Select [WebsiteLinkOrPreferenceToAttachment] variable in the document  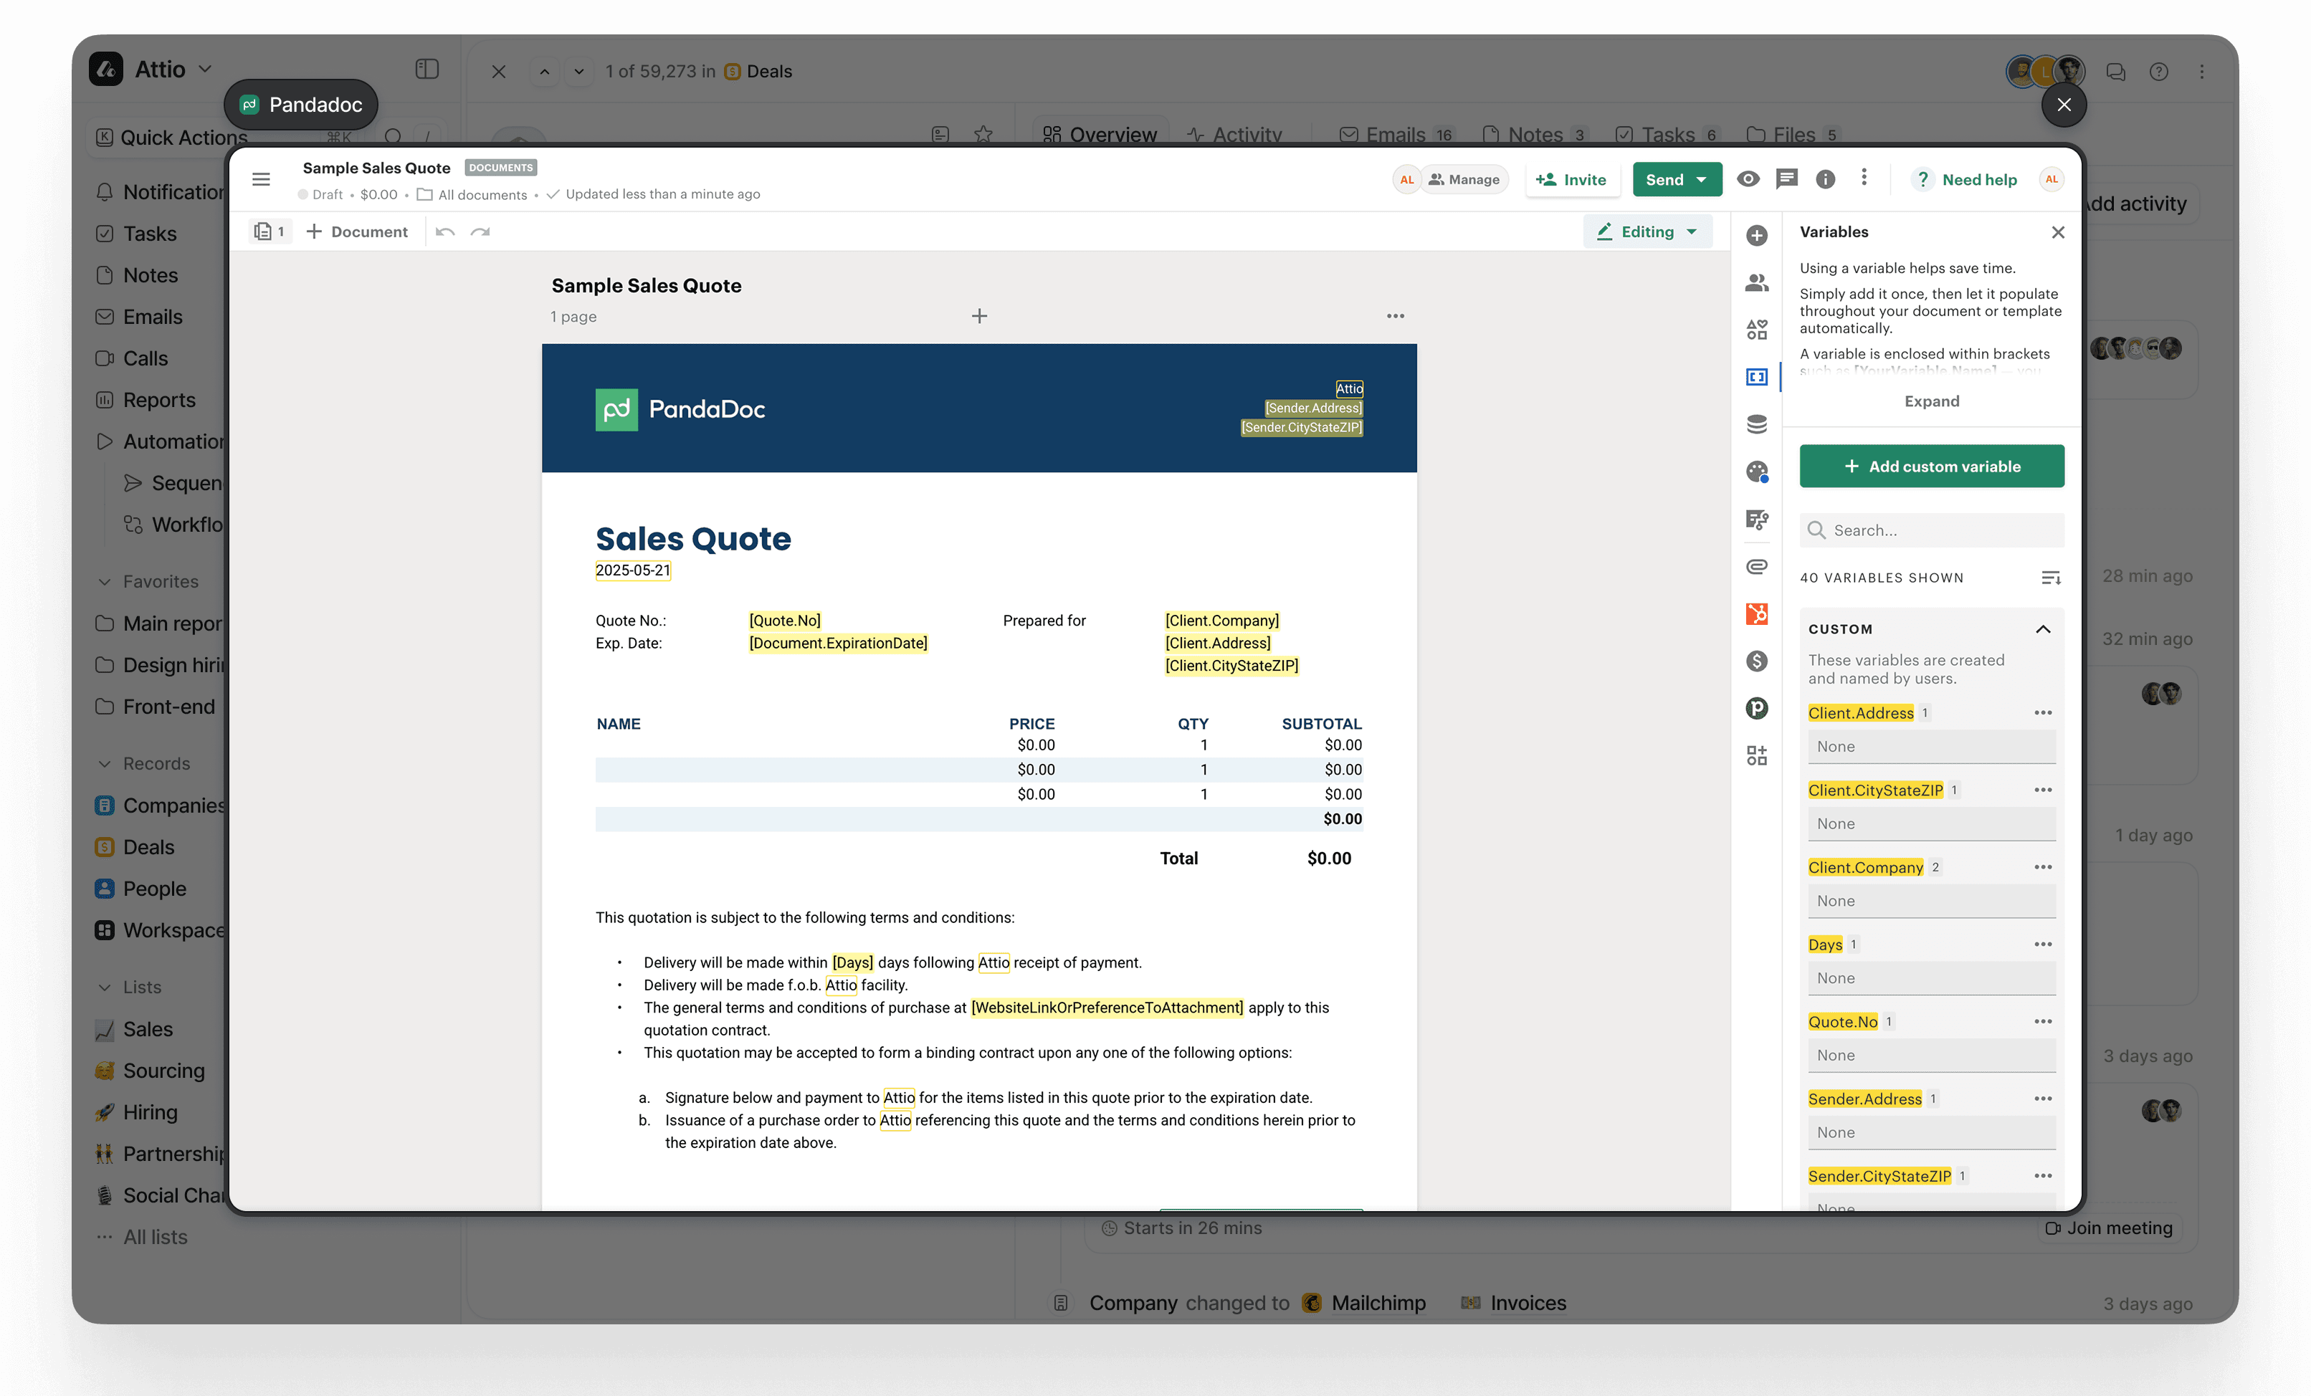[1107, 1008]
